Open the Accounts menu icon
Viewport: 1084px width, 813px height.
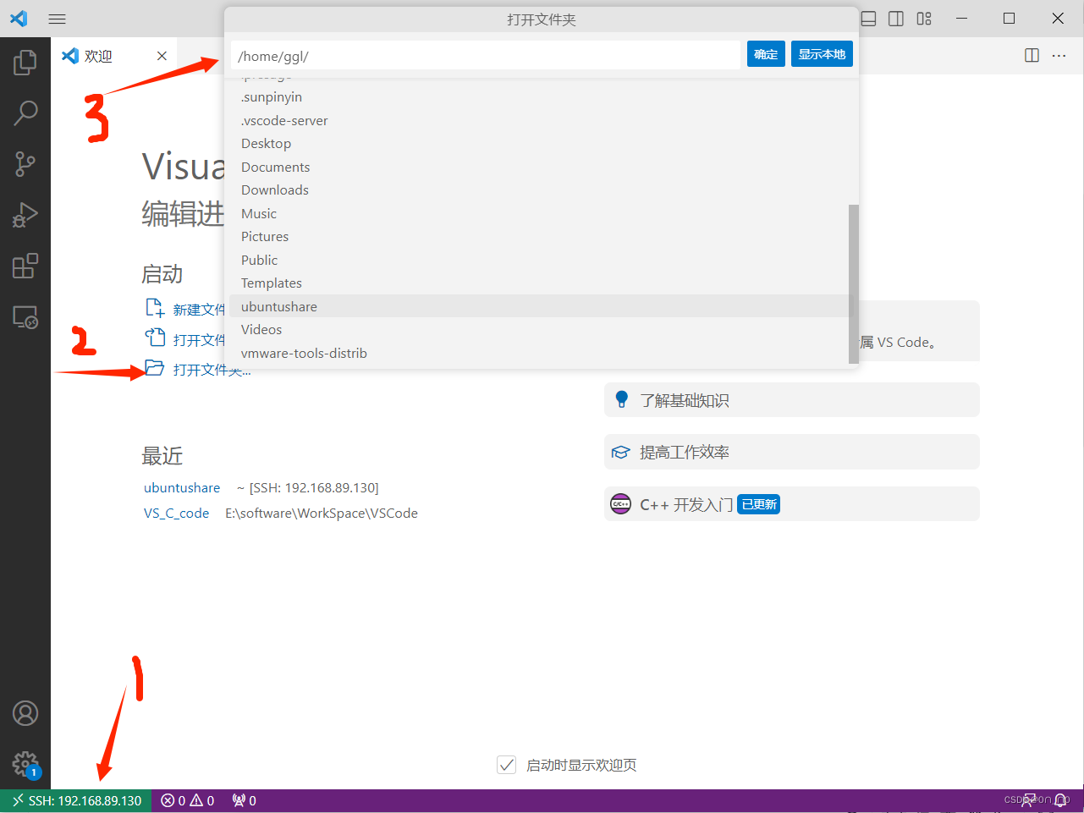25,713
